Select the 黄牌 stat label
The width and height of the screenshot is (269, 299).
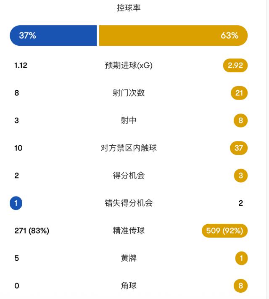[129, 258]
